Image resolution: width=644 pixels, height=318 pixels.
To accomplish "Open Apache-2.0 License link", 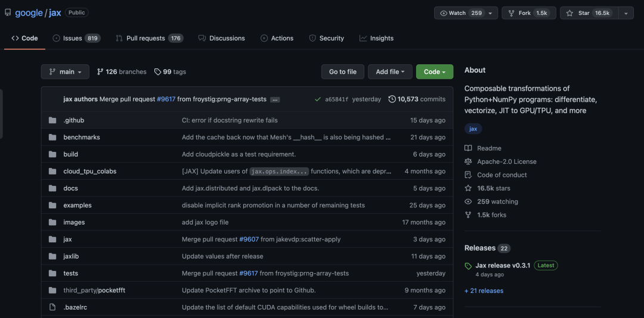I will point(500,161).
